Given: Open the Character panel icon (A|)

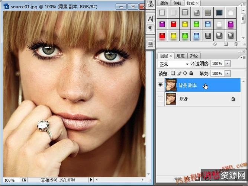Looking at the screenshot, I should click(151, 19).
